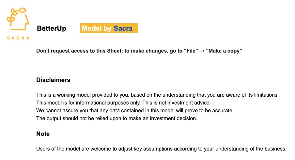Open the Model by Sacra link
295x160 pixels.
pyautogui.click(x=107, y=28)
